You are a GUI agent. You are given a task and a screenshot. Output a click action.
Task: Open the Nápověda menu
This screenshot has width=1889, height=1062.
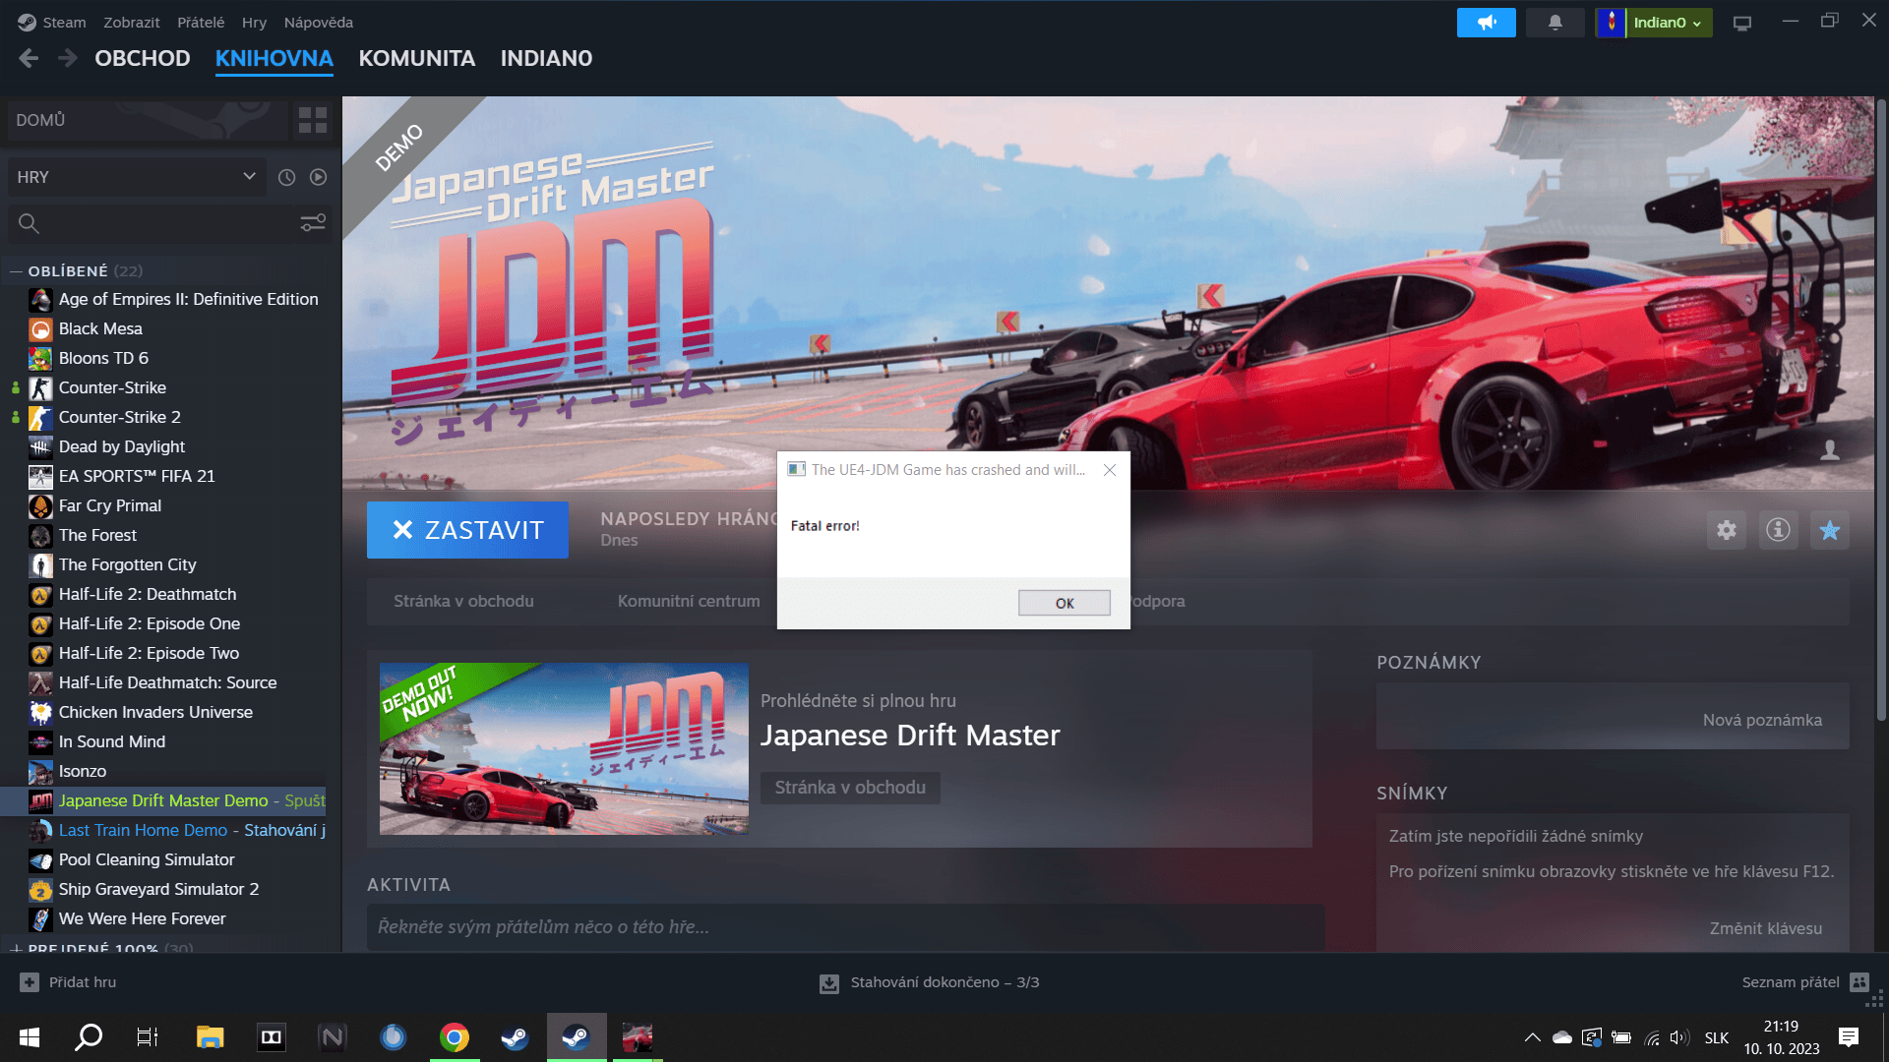coord(318,22)
